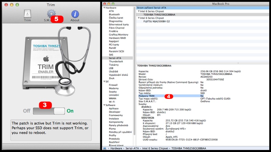
Task: Collapse the first Intel 6 Series Chipset
Action: click(138, 11)
